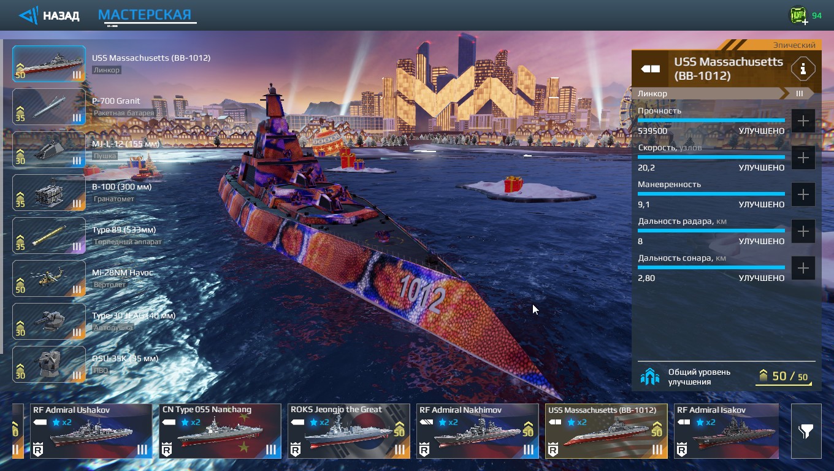The width and height of the screenshot is (834, 471).
Task: Click the back arrow icon beside НАЗАД
Action: coord(28,15)
